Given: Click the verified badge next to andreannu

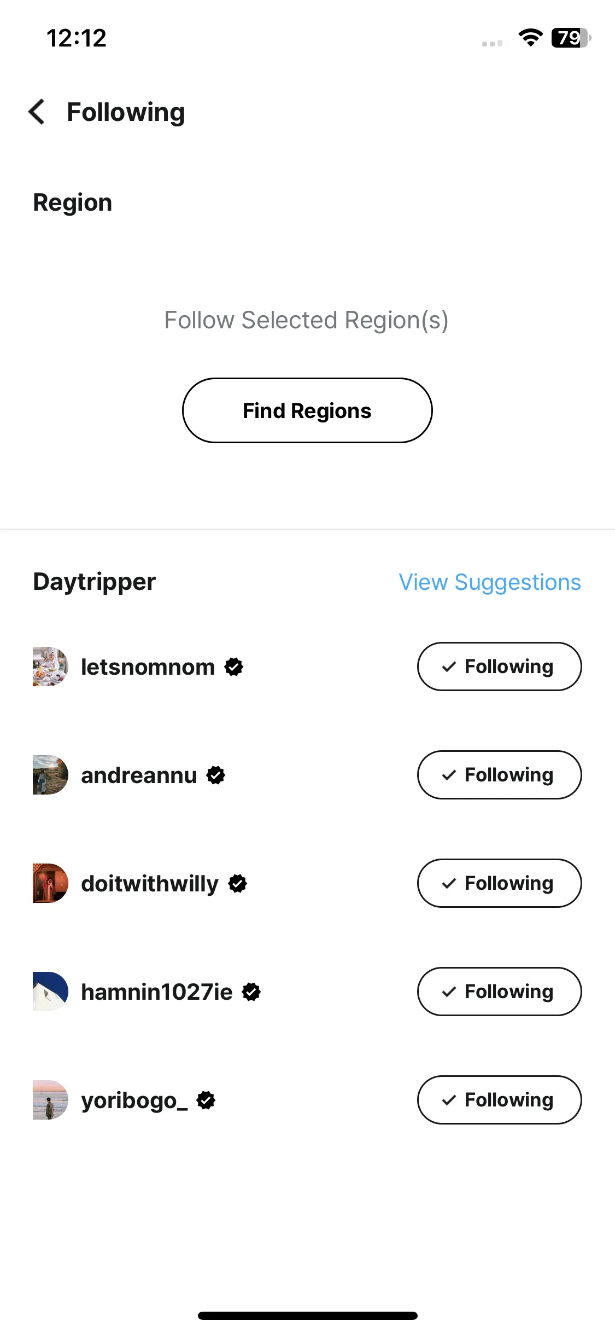Looking at the screenshot, I should point(216,775).
